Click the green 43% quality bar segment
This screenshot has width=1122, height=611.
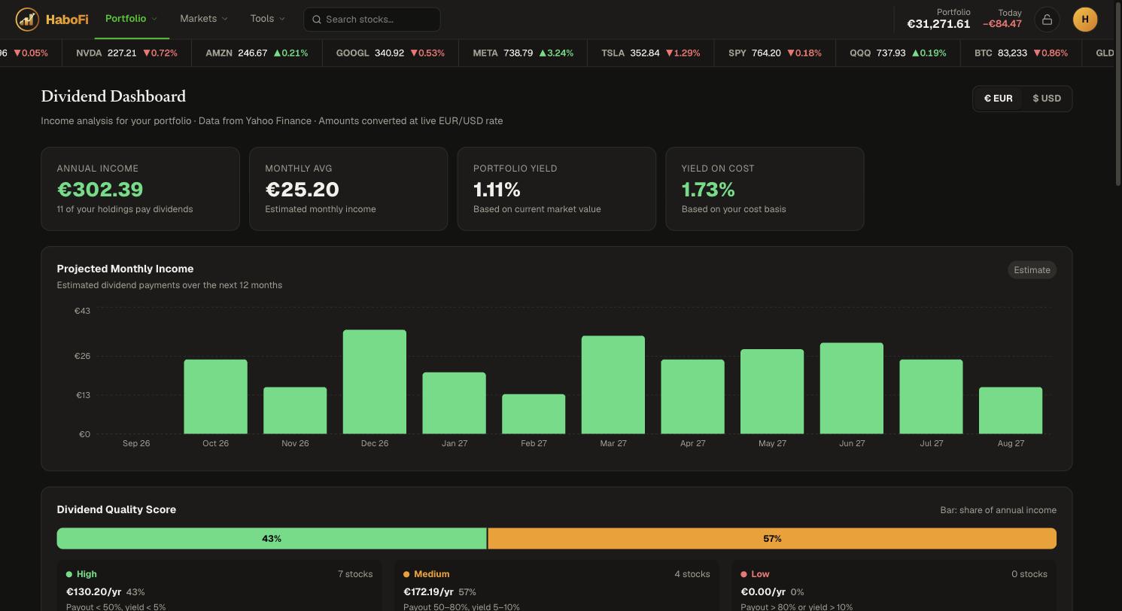click(x=272, y=539)
